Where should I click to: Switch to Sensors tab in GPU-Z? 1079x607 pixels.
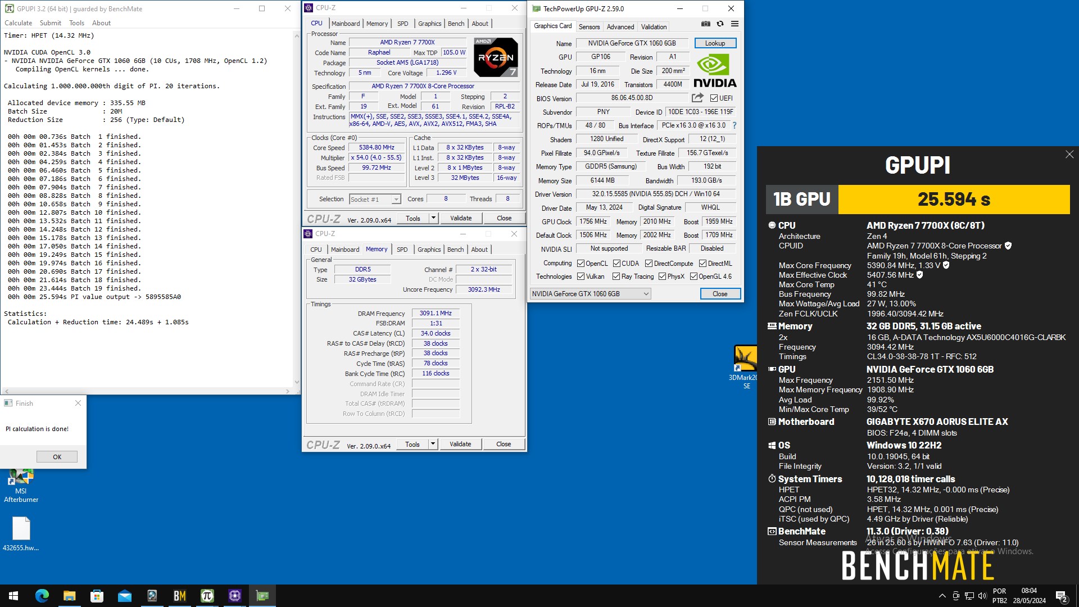[589, 27]
